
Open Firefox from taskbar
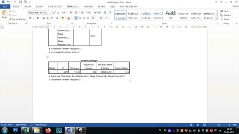coord(48,130)
